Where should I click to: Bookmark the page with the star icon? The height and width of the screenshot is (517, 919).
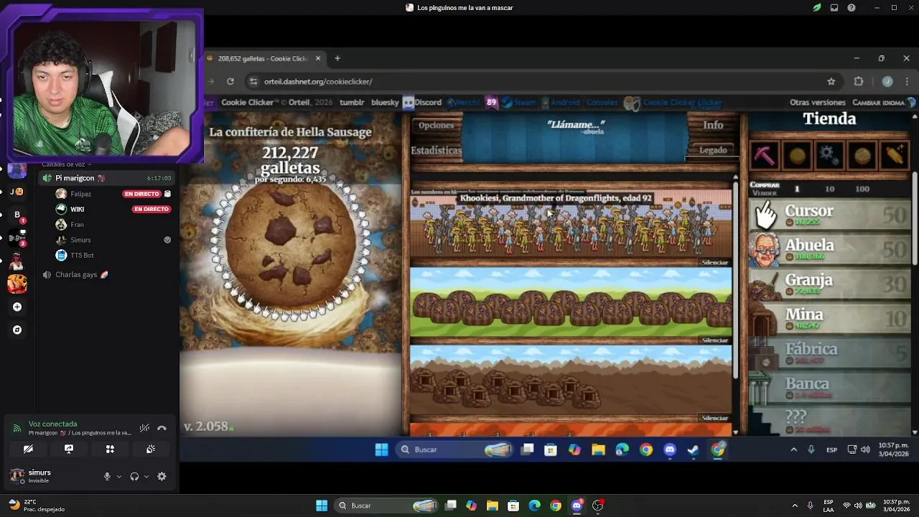831,81
